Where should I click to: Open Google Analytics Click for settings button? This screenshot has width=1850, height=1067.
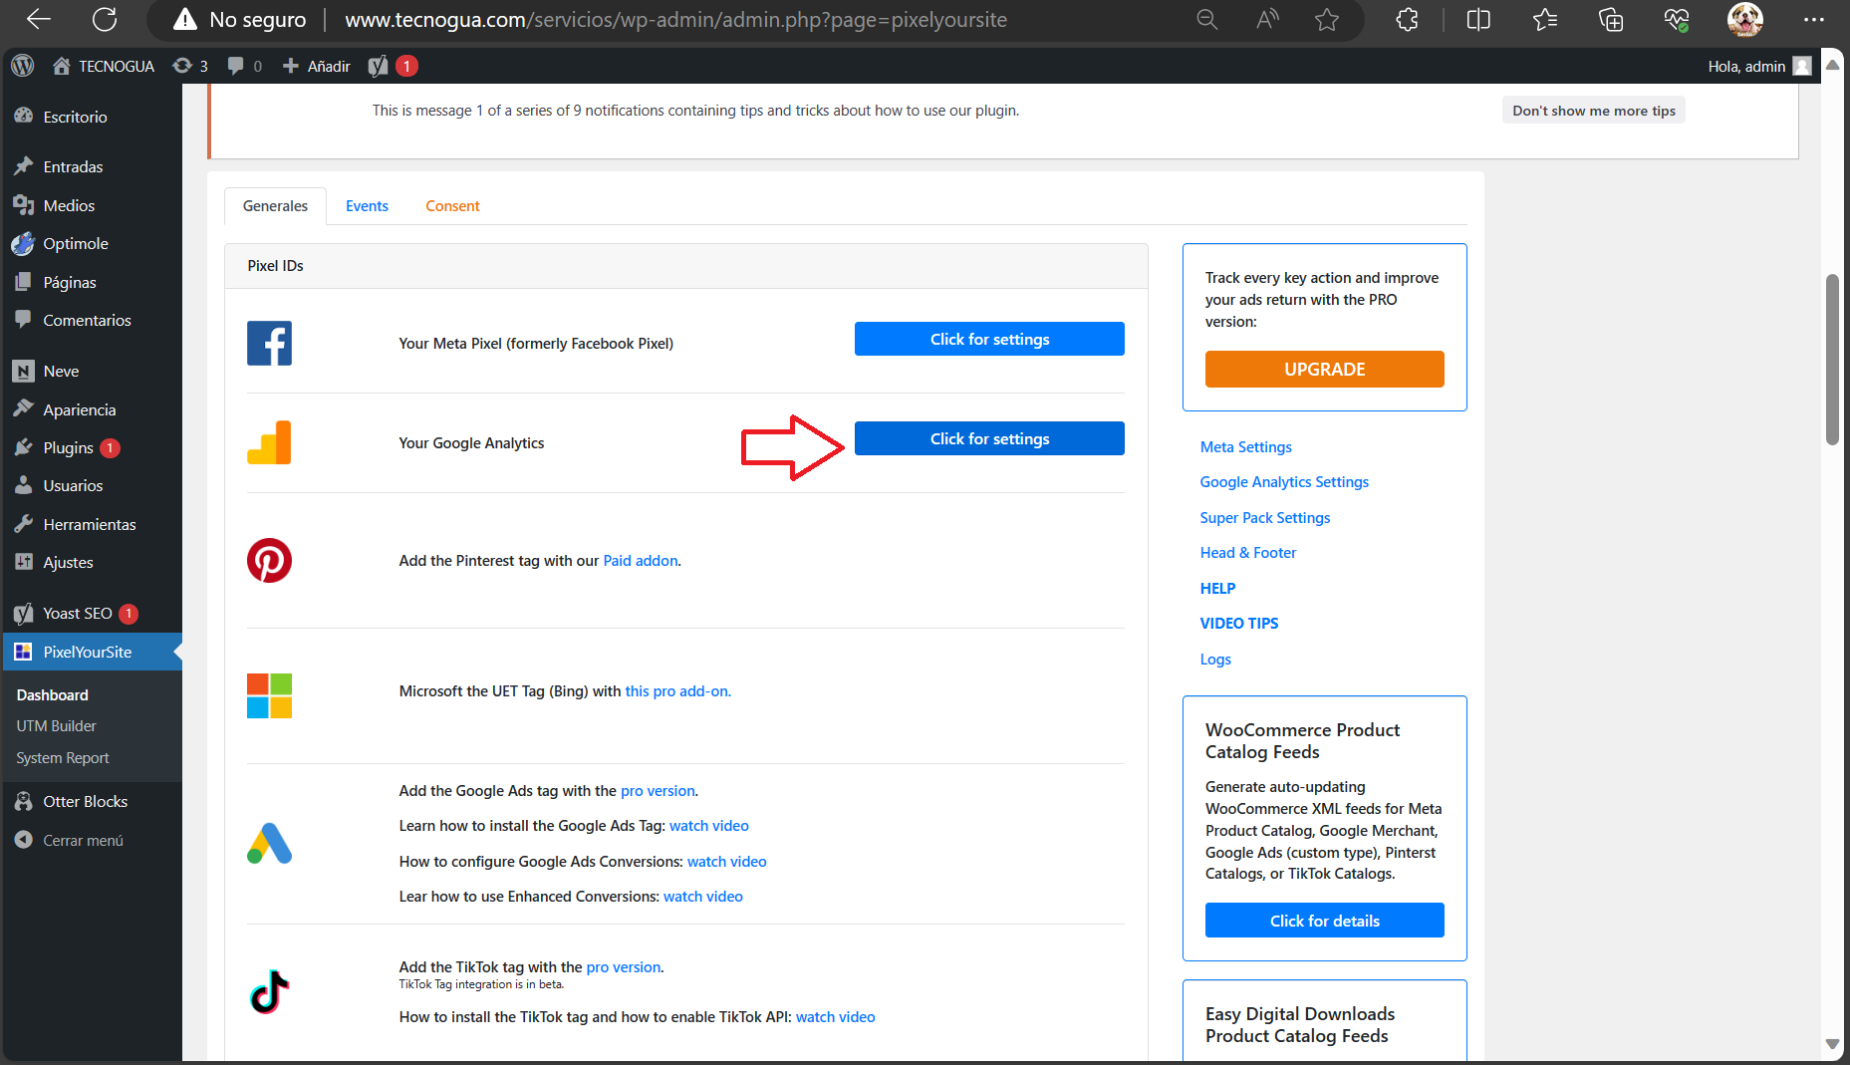[x=989, y=438]
